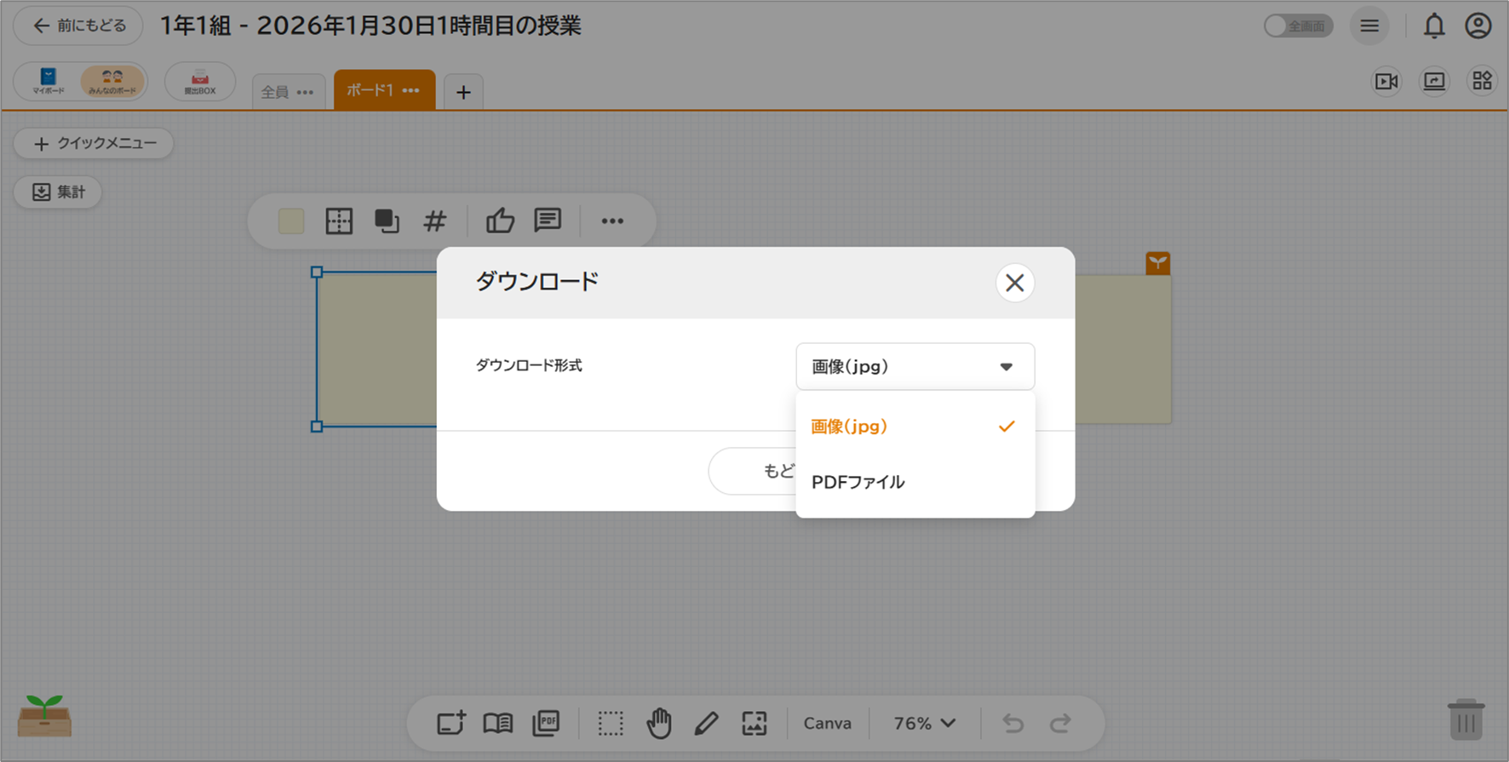
Task: Open the Canva button in toolbar
Action: pyautogui.click(x=827, y=724)
